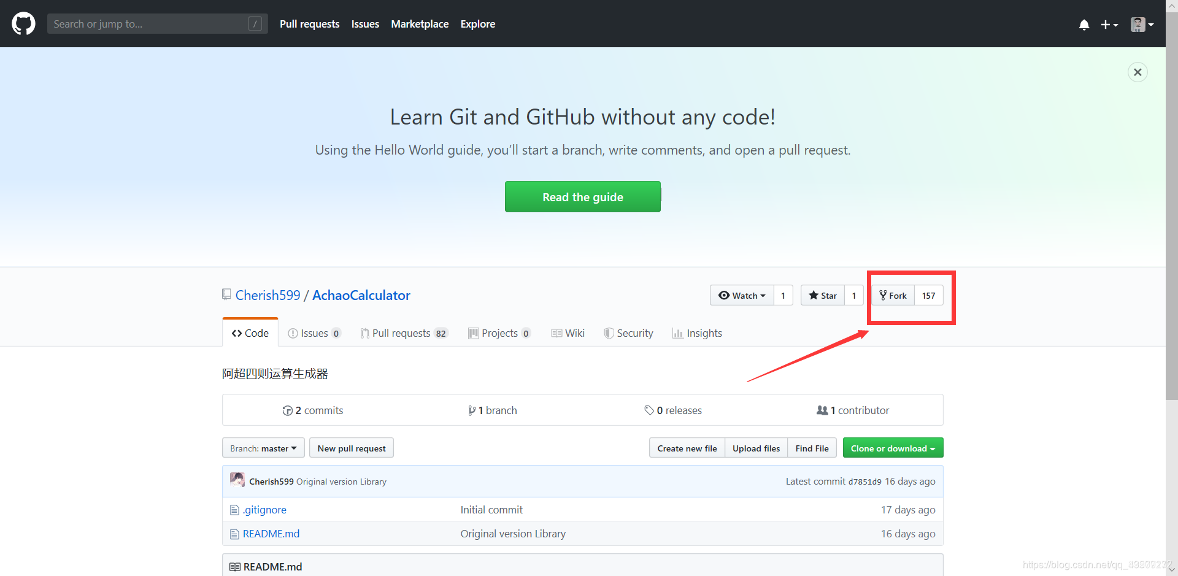Image resolution: width=1178 pixels, height=576 pixels.
Task: View the watchers count 1
Action: coord(783,295)
